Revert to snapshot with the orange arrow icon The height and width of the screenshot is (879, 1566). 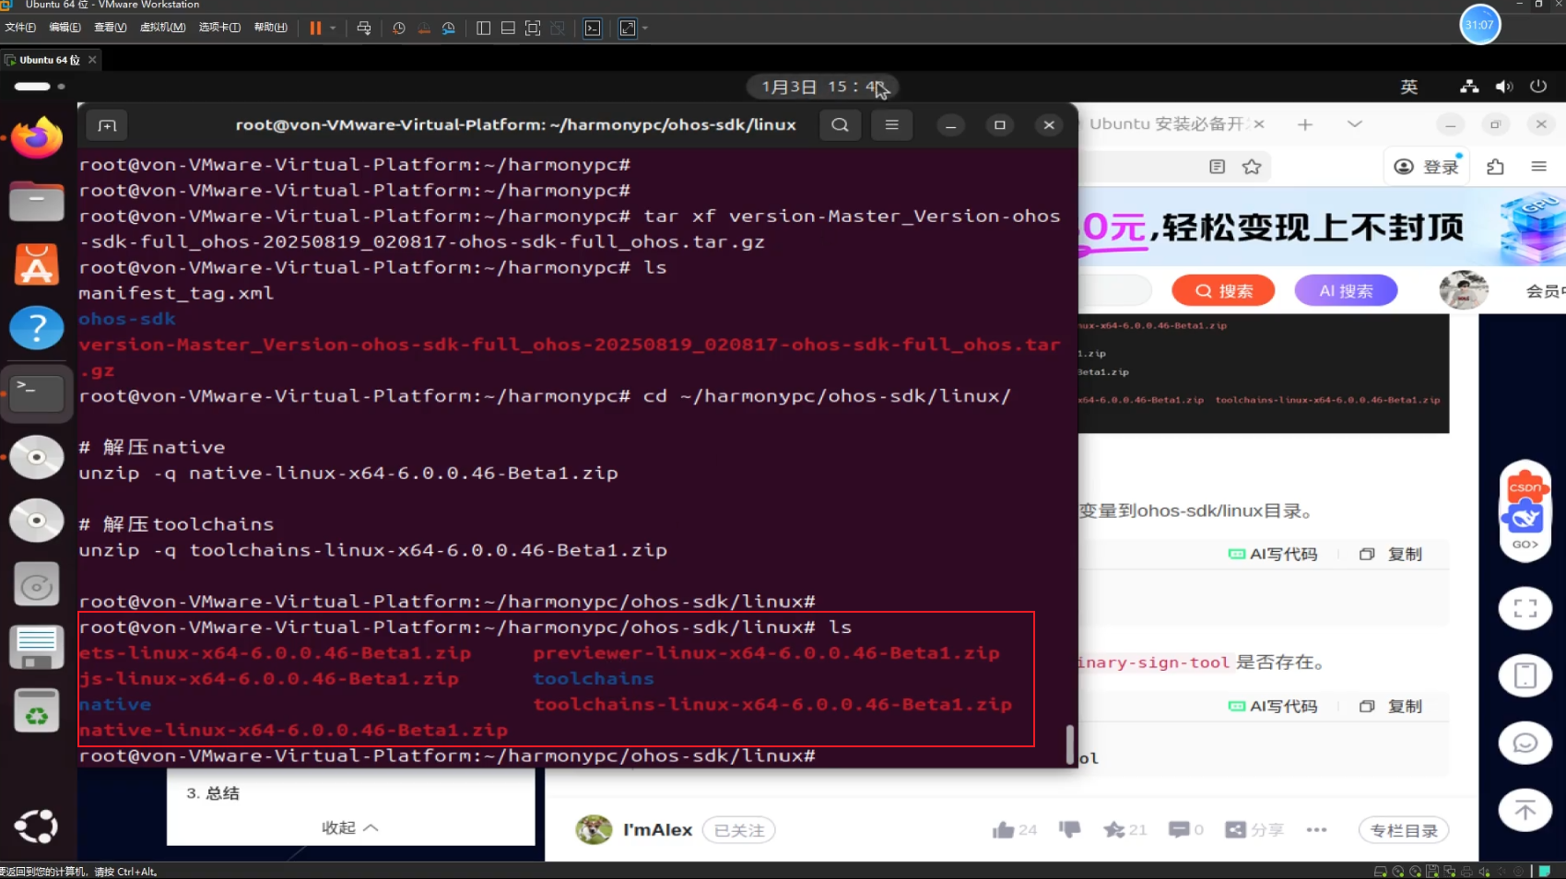424,28
